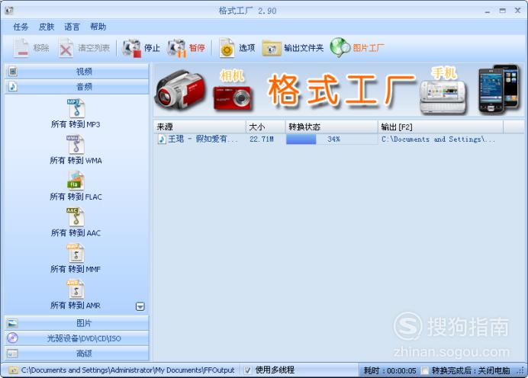The image size is (528, 378).
Task: Click the 耗时: 00:00:05 elapsed time
Action: click(390, 370)
